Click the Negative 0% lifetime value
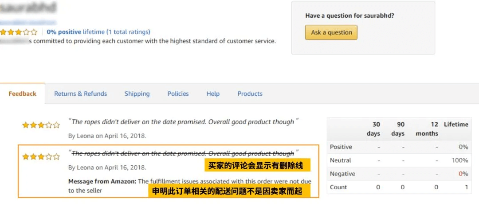 pyautogui.click(x=463, y=174)
